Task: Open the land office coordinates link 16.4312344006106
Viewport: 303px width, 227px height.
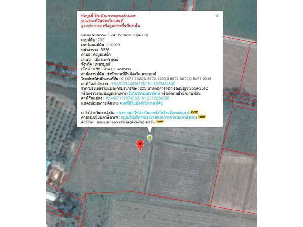Action: coord(143,84)
